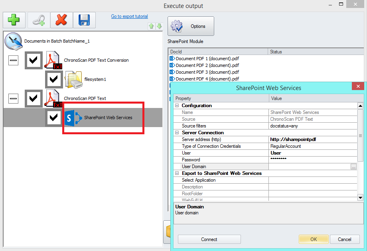Click the Select Application value cell
This screenshot has height=251, width=367.
(x=313, y=180)
